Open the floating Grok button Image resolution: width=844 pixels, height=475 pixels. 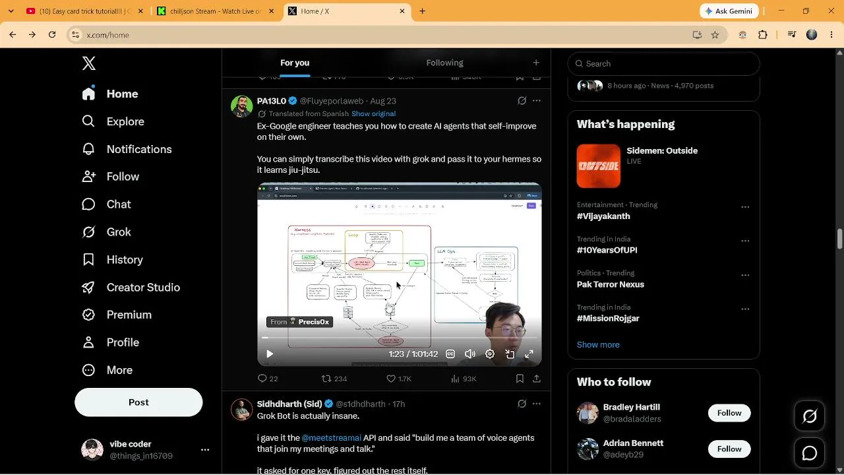[x=810, y=416]
